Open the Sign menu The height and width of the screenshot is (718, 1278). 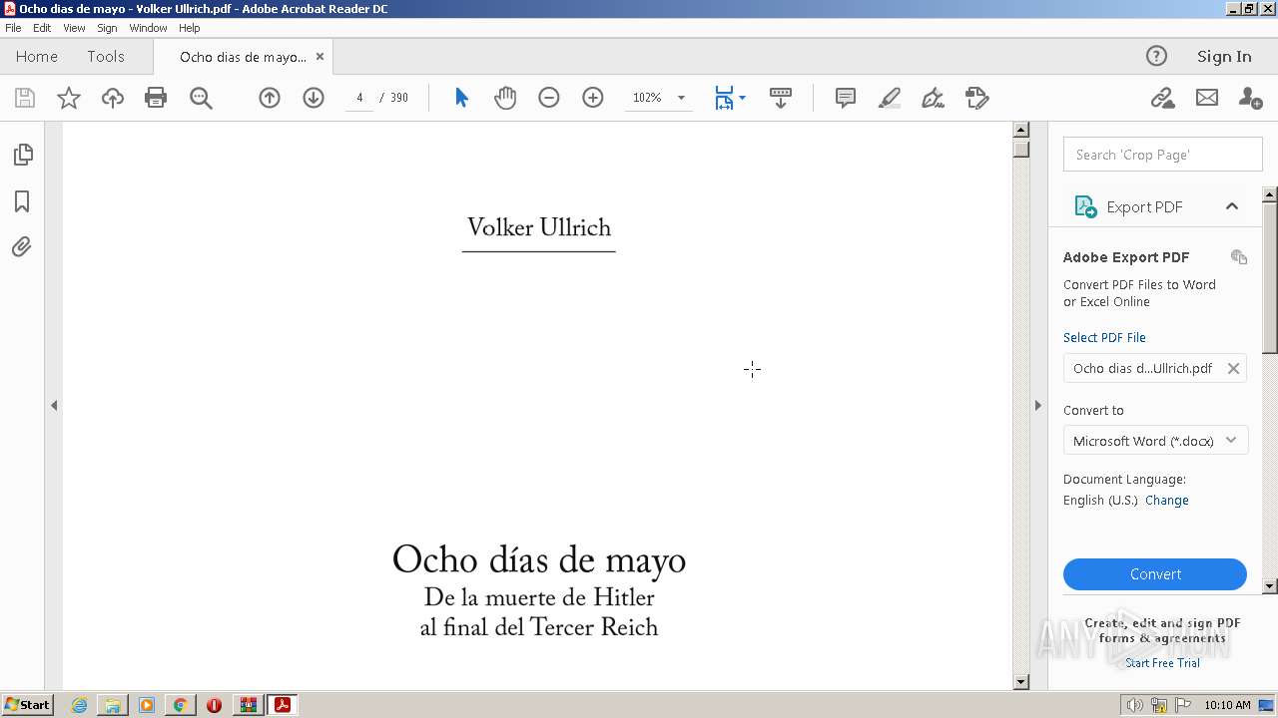[107, 28]
